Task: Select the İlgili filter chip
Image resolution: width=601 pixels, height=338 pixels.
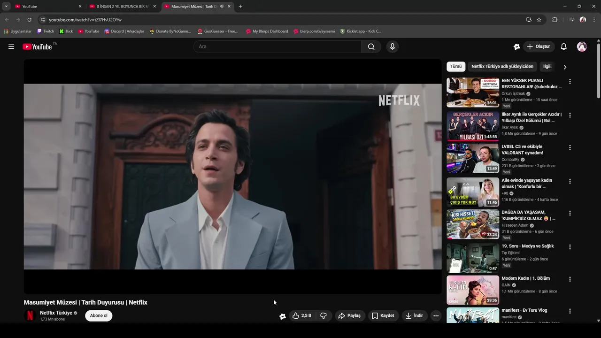Action: click(x=547, y=67)
